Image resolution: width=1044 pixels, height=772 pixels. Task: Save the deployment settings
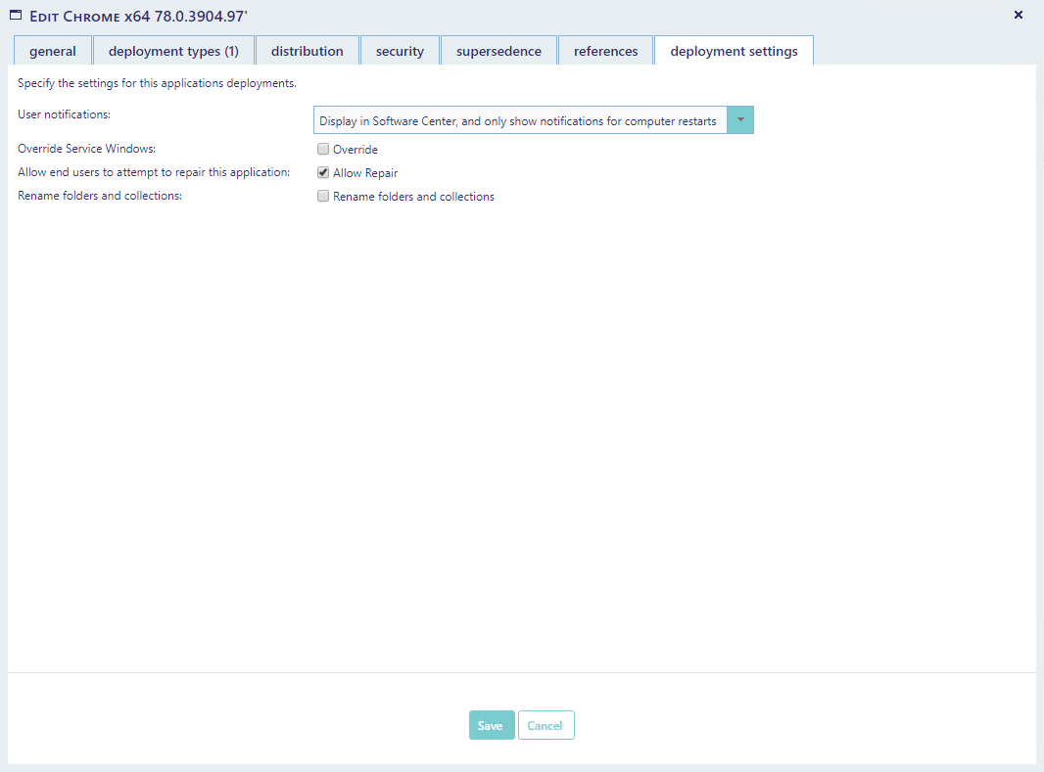491,725
